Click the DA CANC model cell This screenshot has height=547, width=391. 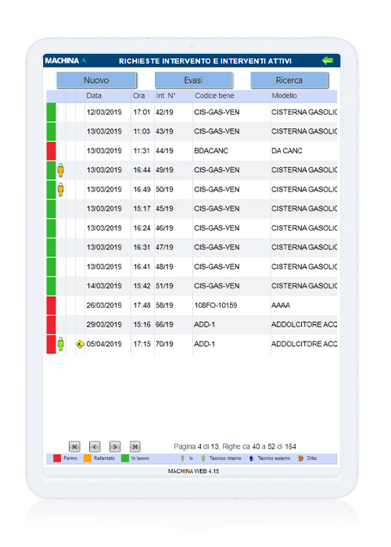point(287,151)
